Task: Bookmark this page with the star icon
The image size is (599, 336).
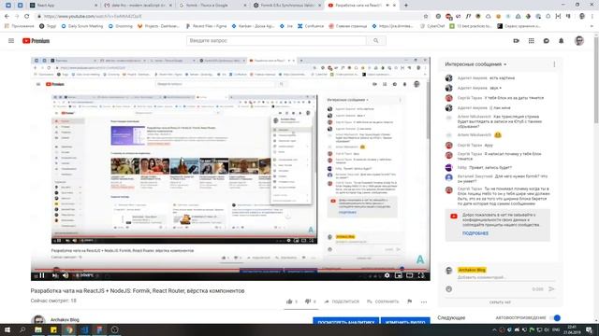Action: coord(426,16)
